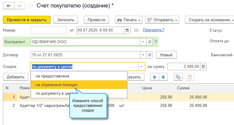Click the back navigation arrow
The image size is (234, 125).
click(8, 6)
